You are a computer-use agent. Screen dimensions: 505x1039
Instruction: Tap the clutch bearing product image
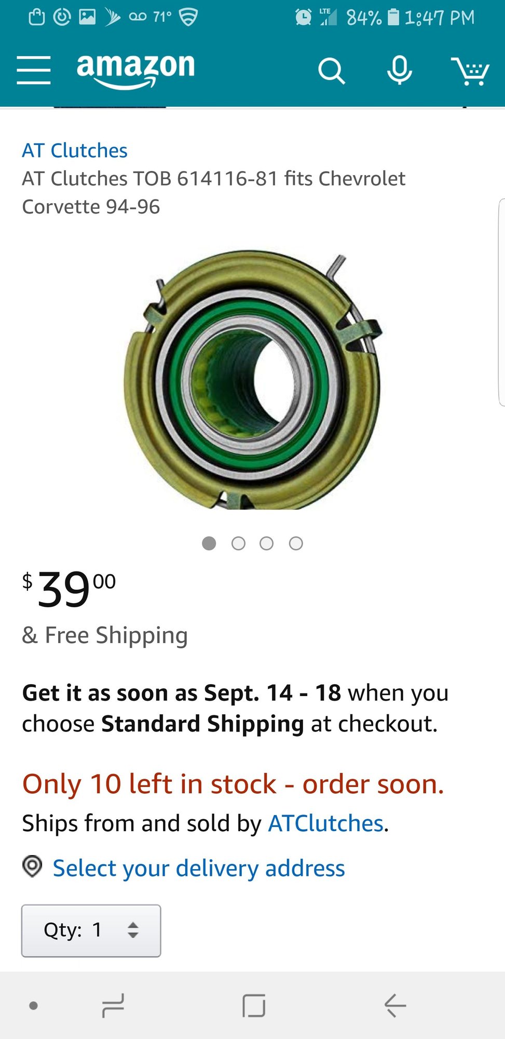coord(253,379)
